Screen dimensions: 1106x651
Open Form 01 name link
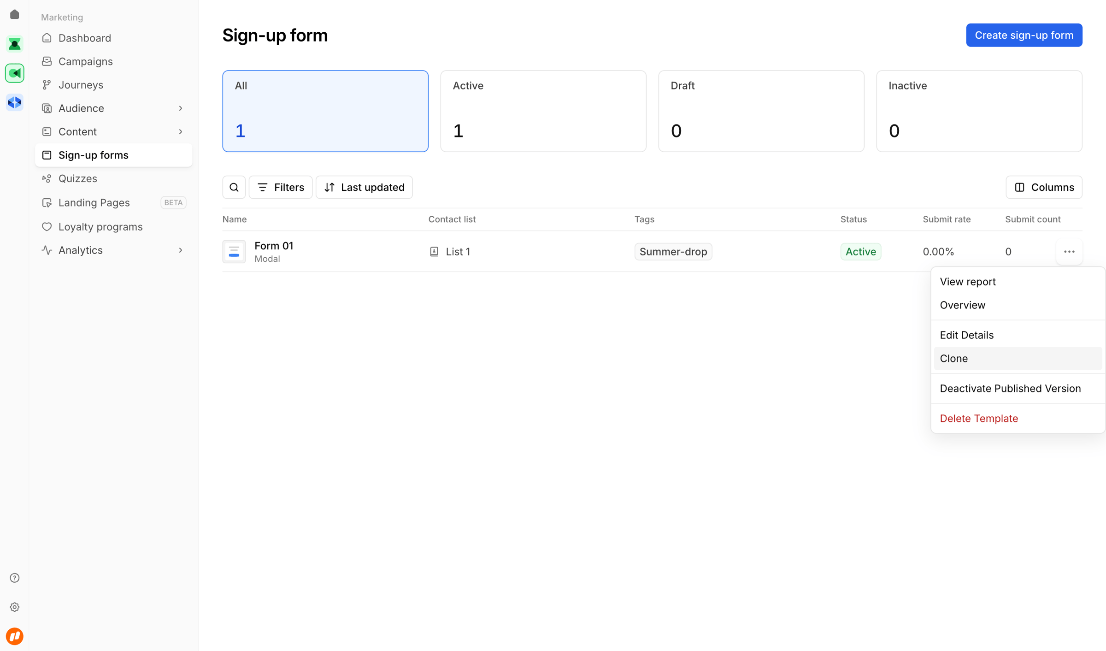(274, 246)
